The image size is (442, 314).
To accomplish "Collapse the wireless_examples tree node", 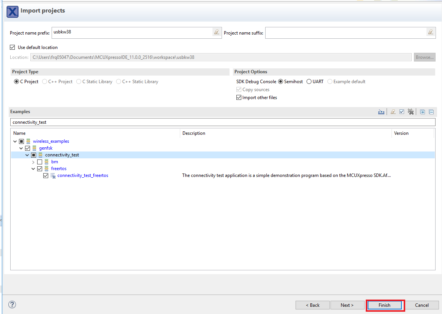I will (x=15, y=141).
